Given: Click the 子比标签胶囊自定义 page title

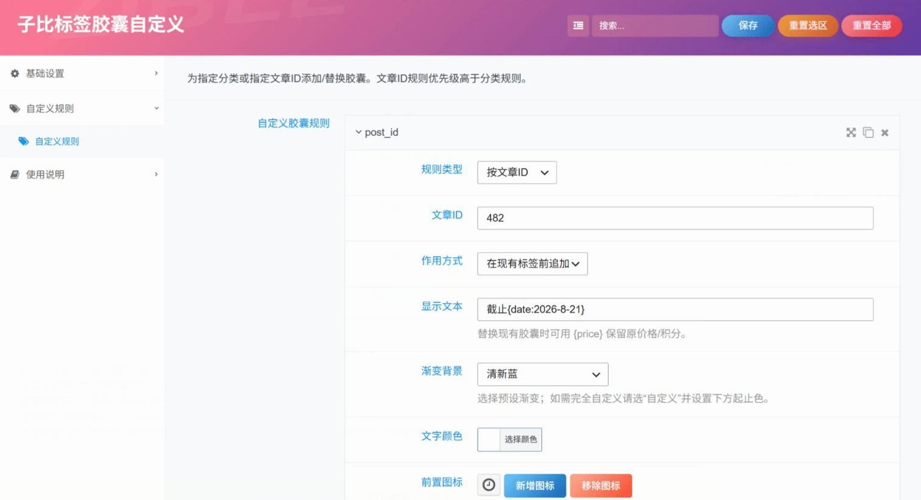Looking at the screenshot, I should coord(101,24).
